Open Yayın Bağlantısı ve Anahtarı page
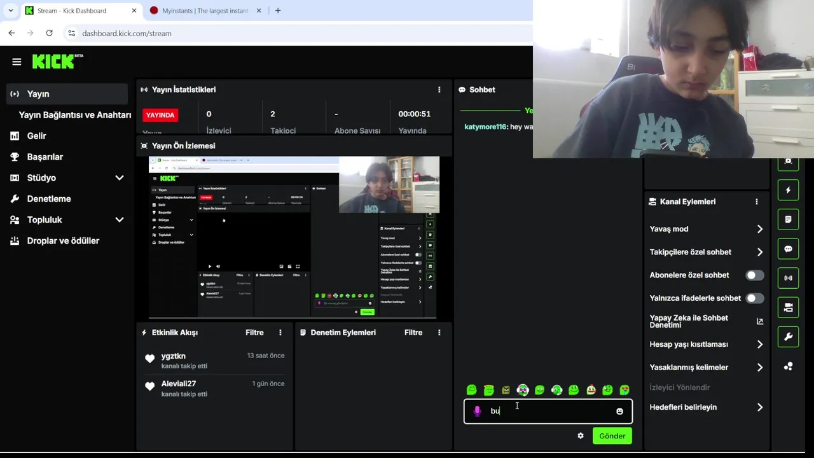This screenshot has height=458, width=814. click(75, 114)
